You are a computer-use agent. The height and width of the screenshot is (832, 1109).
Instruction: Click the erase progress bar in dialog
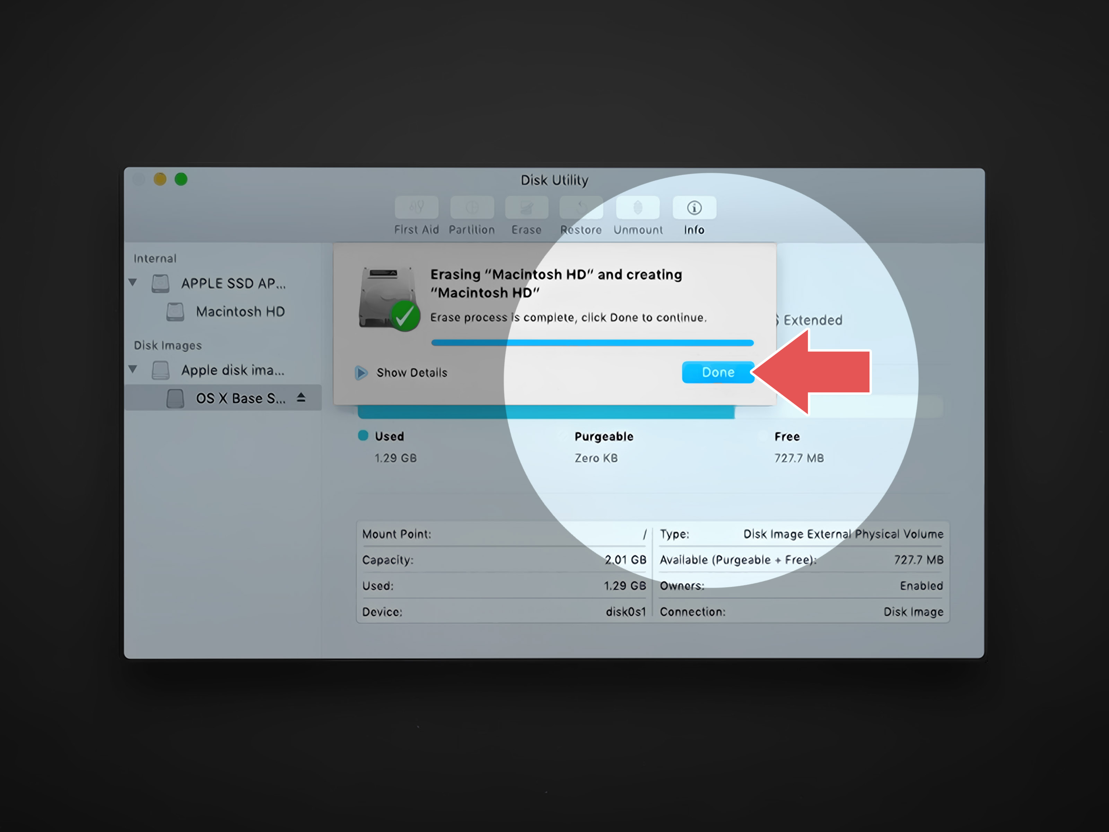pos(592,343)
